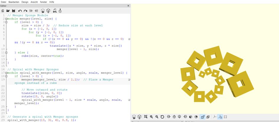The height and width of the screenshot is (122, 279).
Task: Collapse the spiral_with_menger module fold on line 17
Action: point(6,73)
